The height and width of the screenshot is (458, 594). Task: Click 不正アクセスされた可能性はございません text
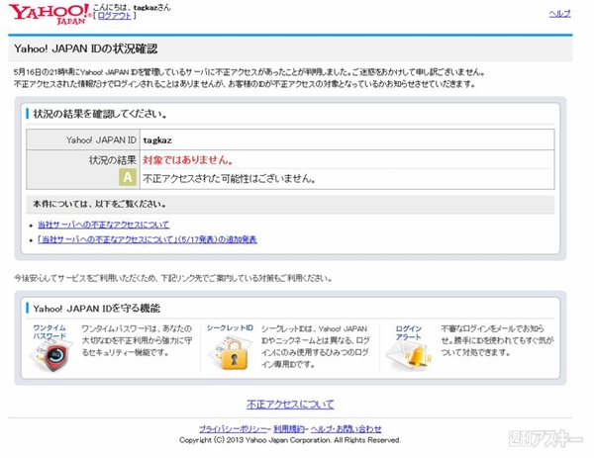tap(230, 178)
